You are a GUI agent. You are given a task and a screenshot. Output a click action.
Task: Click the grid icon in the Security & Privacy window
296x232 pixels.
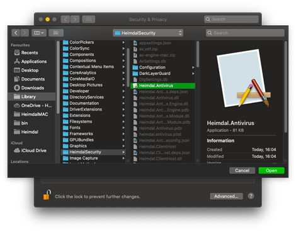pyautogui.click(x=89, y=19)
